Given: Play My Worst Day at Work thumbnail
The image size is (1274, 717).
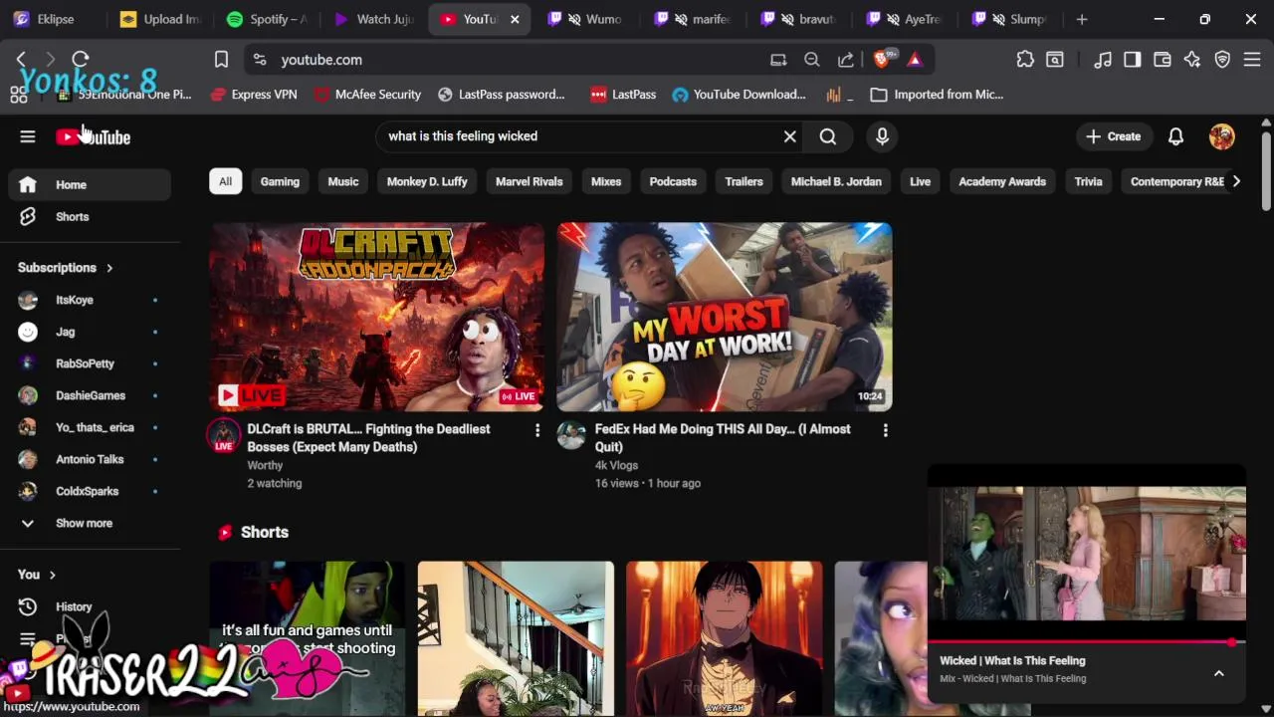Looking at the screenshot, I should [725, 317].
